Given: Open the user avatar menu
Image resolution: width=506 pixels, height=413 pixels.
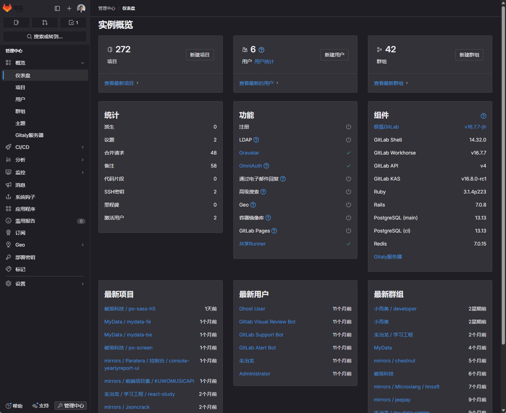Looking at the screenshot, I should tap(81, 8).
